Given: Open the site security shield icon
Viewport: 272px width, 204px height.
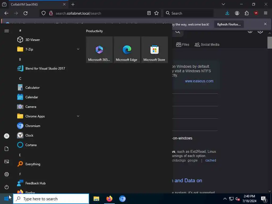Looking at the screenshot, I should pos(44,13).
